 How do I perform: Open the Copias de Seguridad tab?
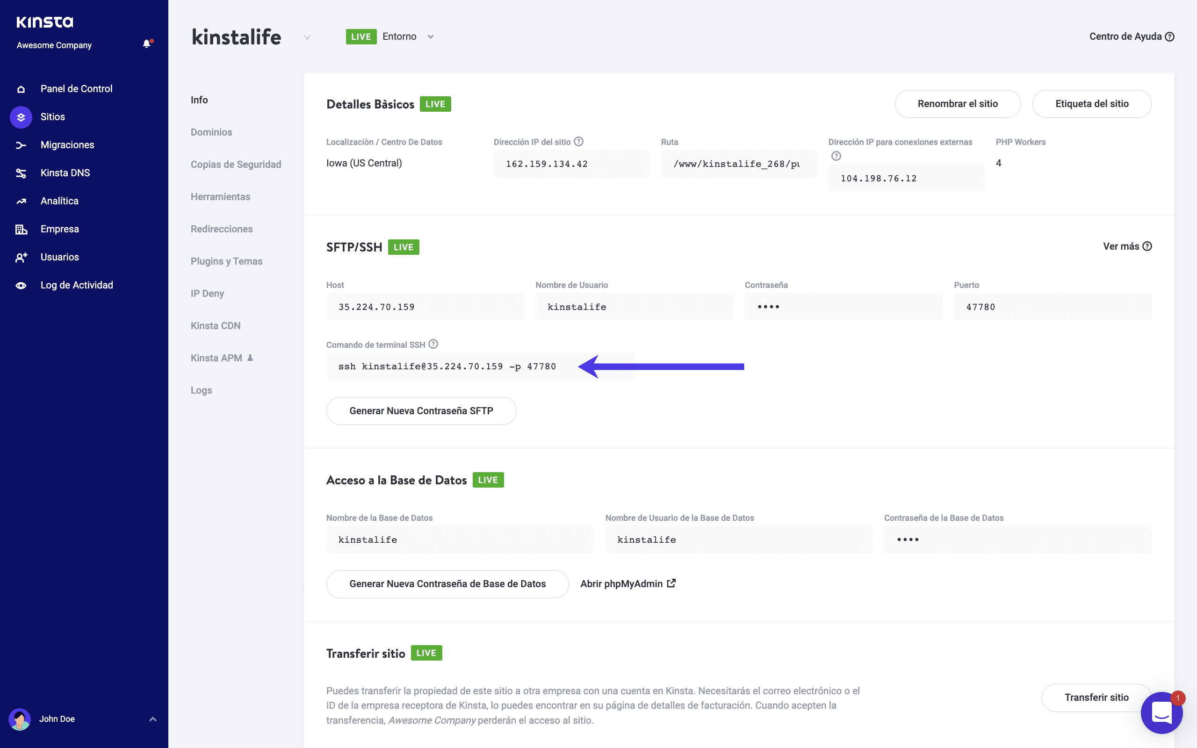pyautogui.click(x=236, y=164)
